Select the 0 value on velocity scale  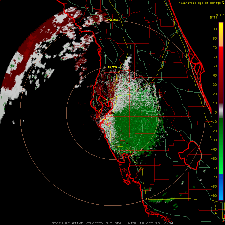point(216,112)
